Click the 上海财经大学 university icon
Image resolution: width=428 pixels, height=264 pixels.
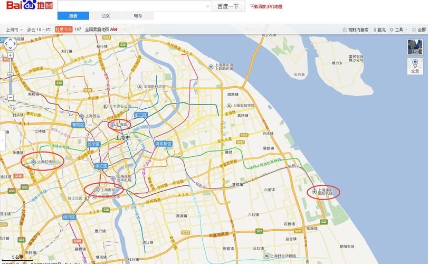tap(140, 87)
